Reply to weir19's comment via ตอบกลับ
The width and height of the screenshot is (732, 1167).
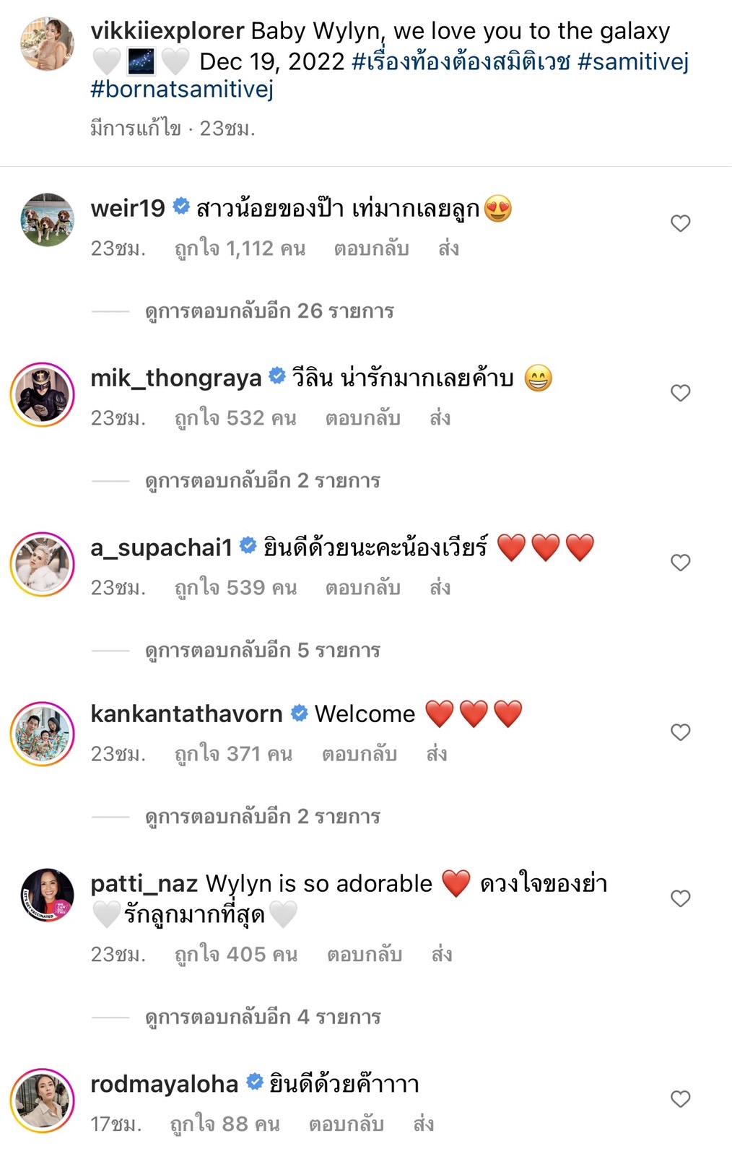tap(371, 248)
